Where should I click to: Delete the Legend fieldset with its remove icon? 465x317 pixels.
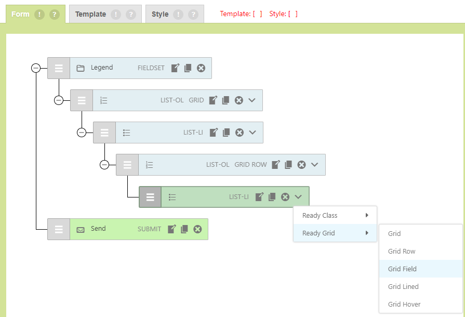(x=201, y=68)
